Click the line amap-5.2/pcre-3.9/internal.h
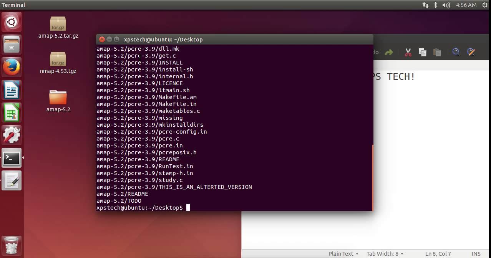This screenshot has height=258, width=491. (145, 76)
